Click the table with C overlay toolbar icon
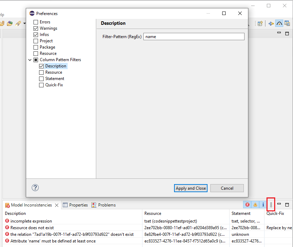 [287, 23]
